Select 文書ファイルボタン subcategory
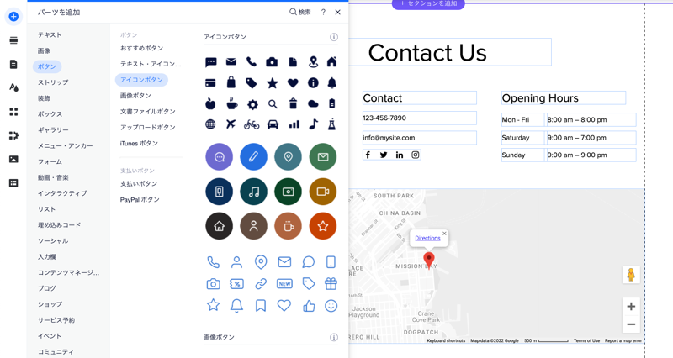Image resolution: width=673 pixels, height=358 pixels. pos(148,112)
